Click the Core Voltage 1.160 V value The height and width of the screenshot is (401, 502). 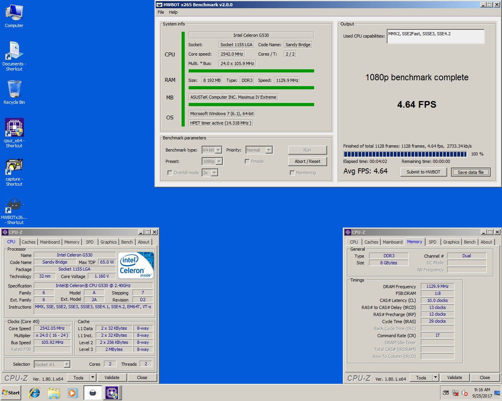(x=102, y=276)
